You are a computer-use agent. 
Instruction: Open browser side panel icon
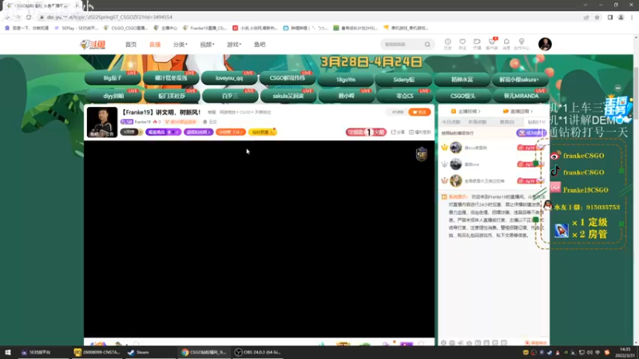pyautogui.click(x=610, y=17)
